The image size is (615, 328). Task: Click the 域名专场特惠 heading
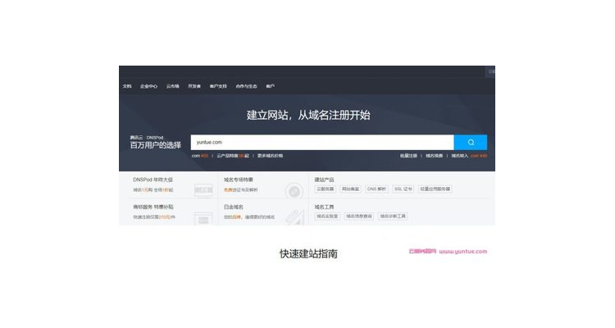pyautogui.click(x=239, y=180)
